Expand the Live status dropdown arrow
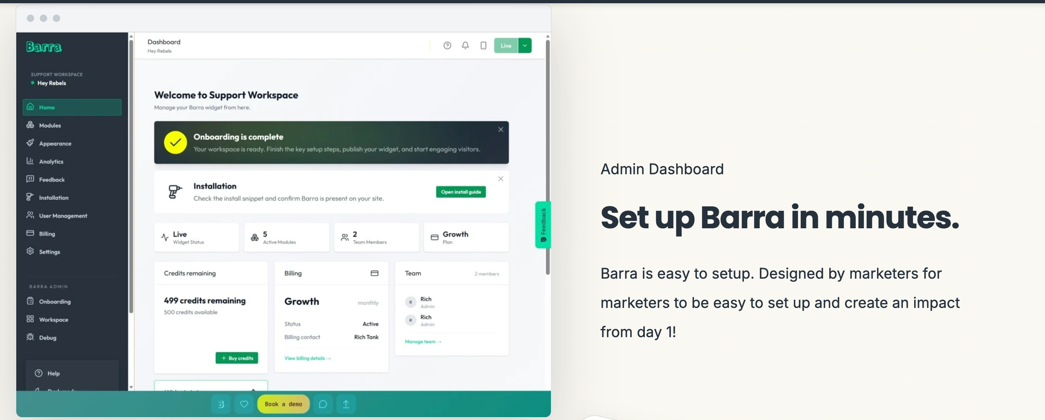The height and width of the screenshot is (420, 1045). (x=525, y=45)
